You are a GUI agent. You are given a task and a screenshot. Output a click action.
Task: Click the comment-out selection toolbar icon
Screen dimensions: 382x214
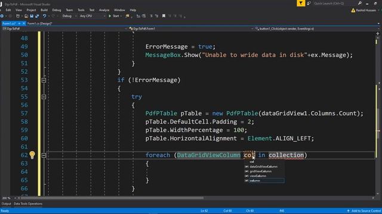138,16
